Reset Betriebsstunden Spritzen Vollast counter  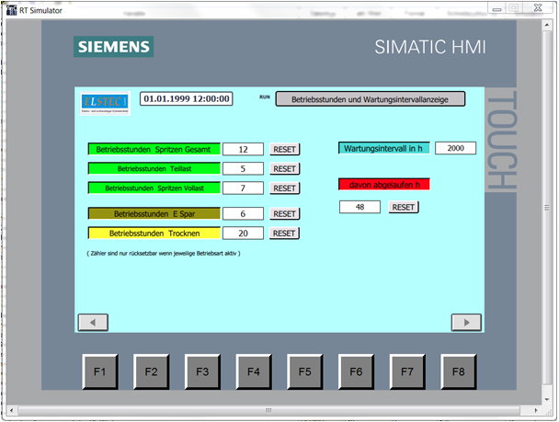(x=284, y=188)
